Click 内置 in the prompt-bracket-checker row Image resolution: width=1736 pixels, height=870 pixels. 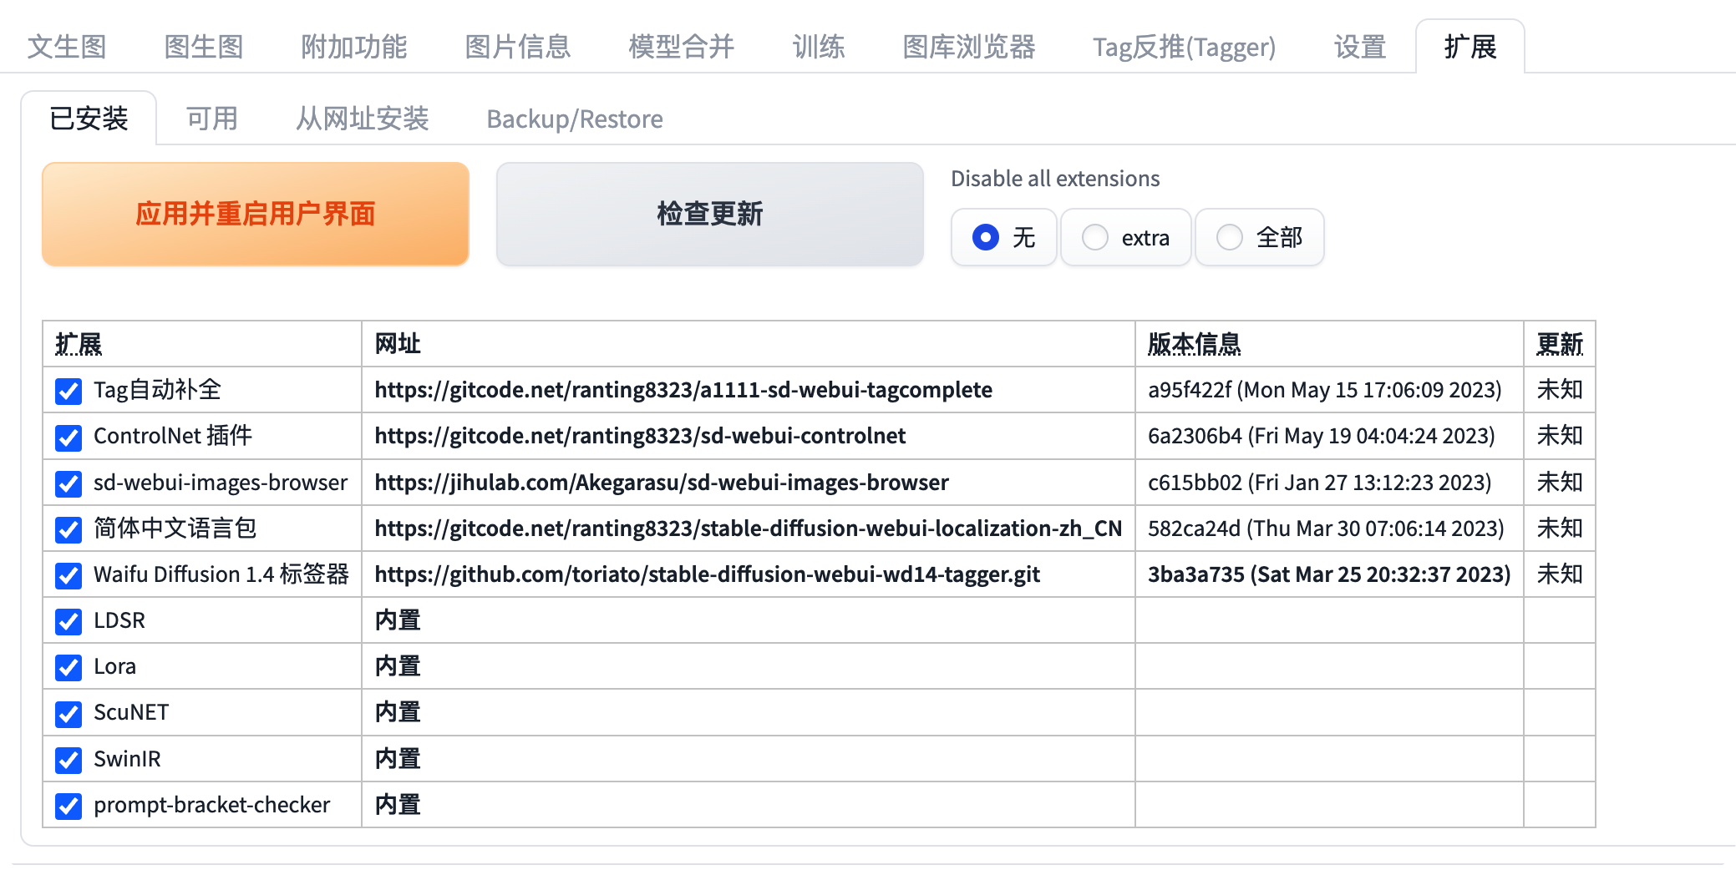[398, 805]
